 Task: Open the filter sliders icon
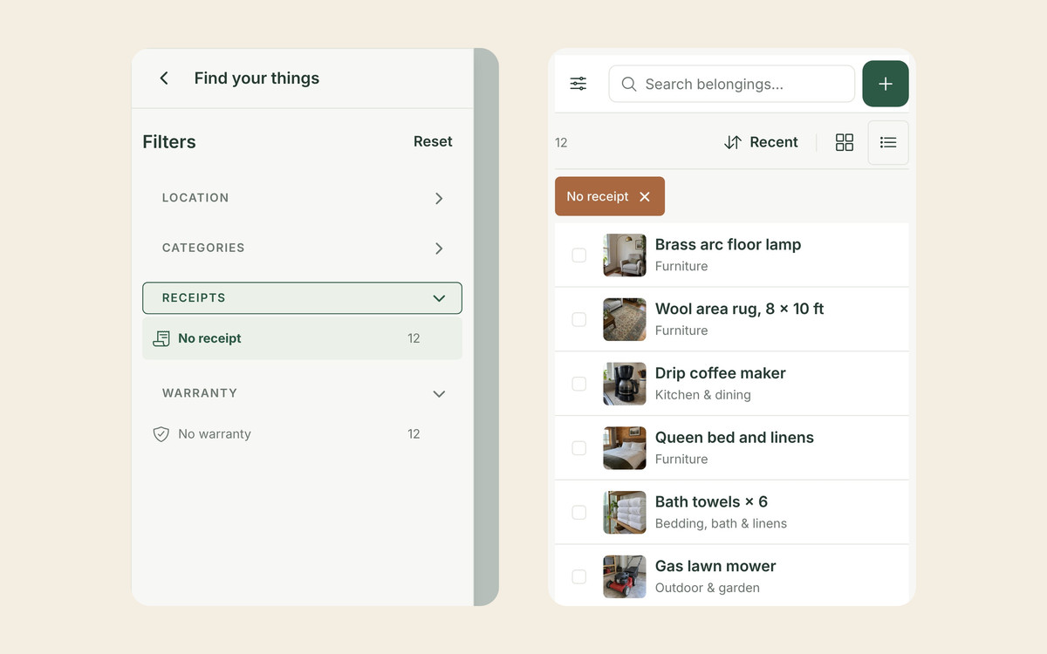click(x=578, y=84)
